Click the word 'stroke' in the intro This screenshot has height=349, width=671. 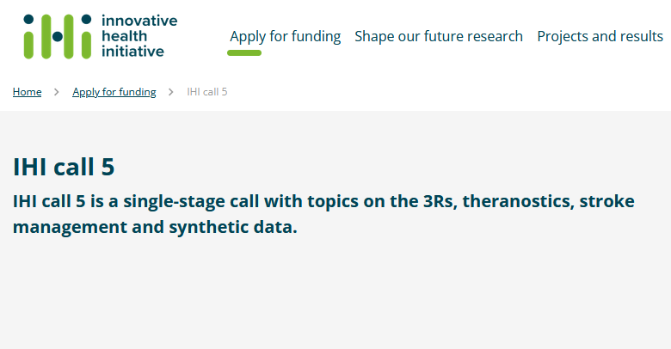click(x=606, y=201)
